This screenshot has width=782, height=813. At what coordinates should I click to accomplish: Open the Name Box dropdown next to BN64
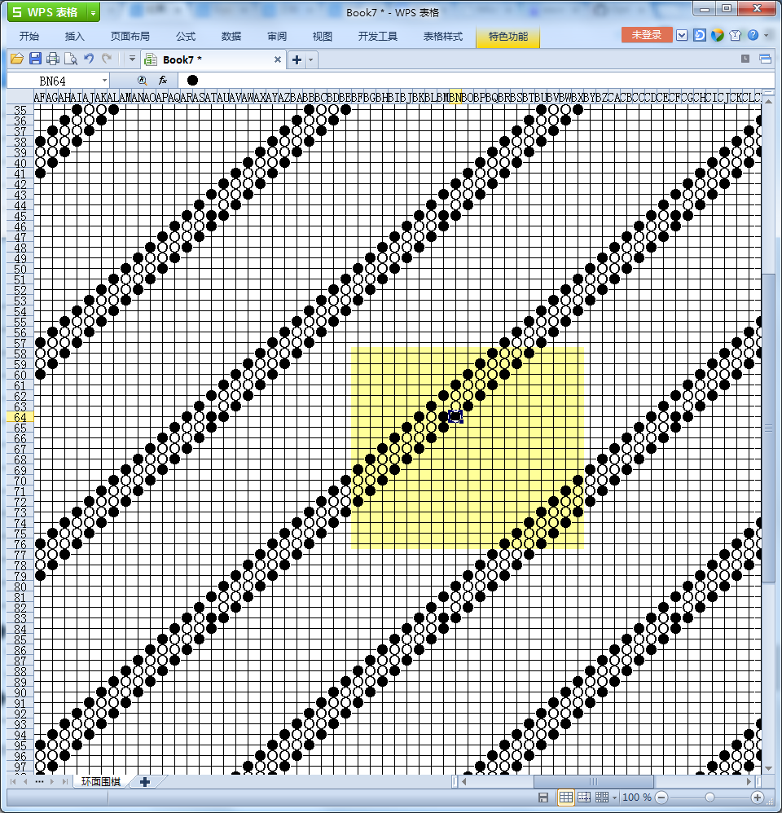(104, 80)
